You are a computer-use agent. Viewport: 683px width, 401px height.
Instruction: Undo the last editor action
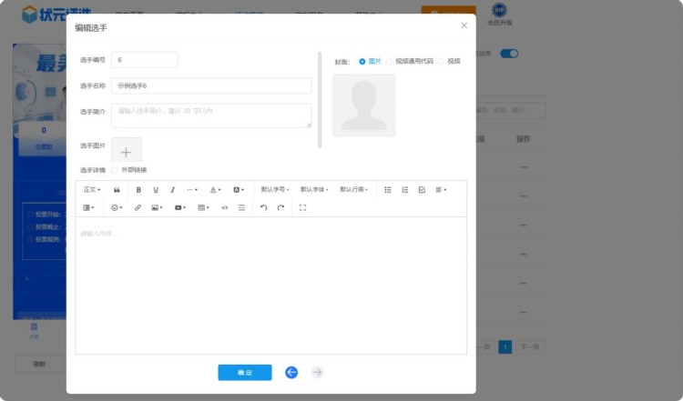click(x=263, y=207)
